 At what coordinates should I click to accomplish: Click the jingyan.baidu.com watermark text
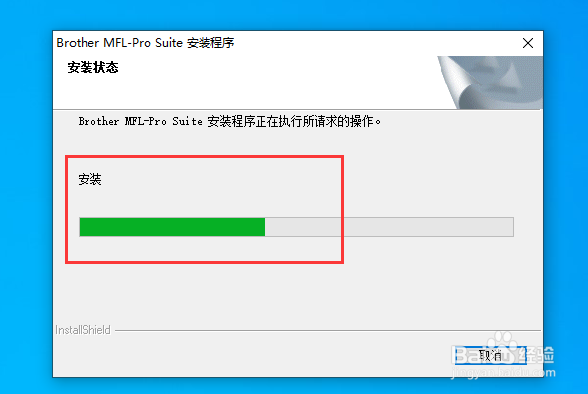502,373
